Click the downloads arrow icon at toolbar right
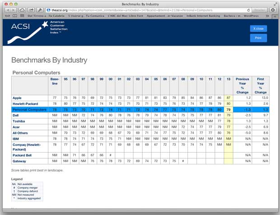 (x=273, y=9)
